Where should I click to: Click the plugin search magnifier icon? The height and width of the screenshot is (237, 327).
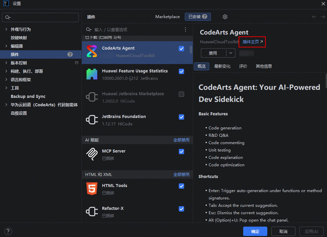(x=89, y=29)
